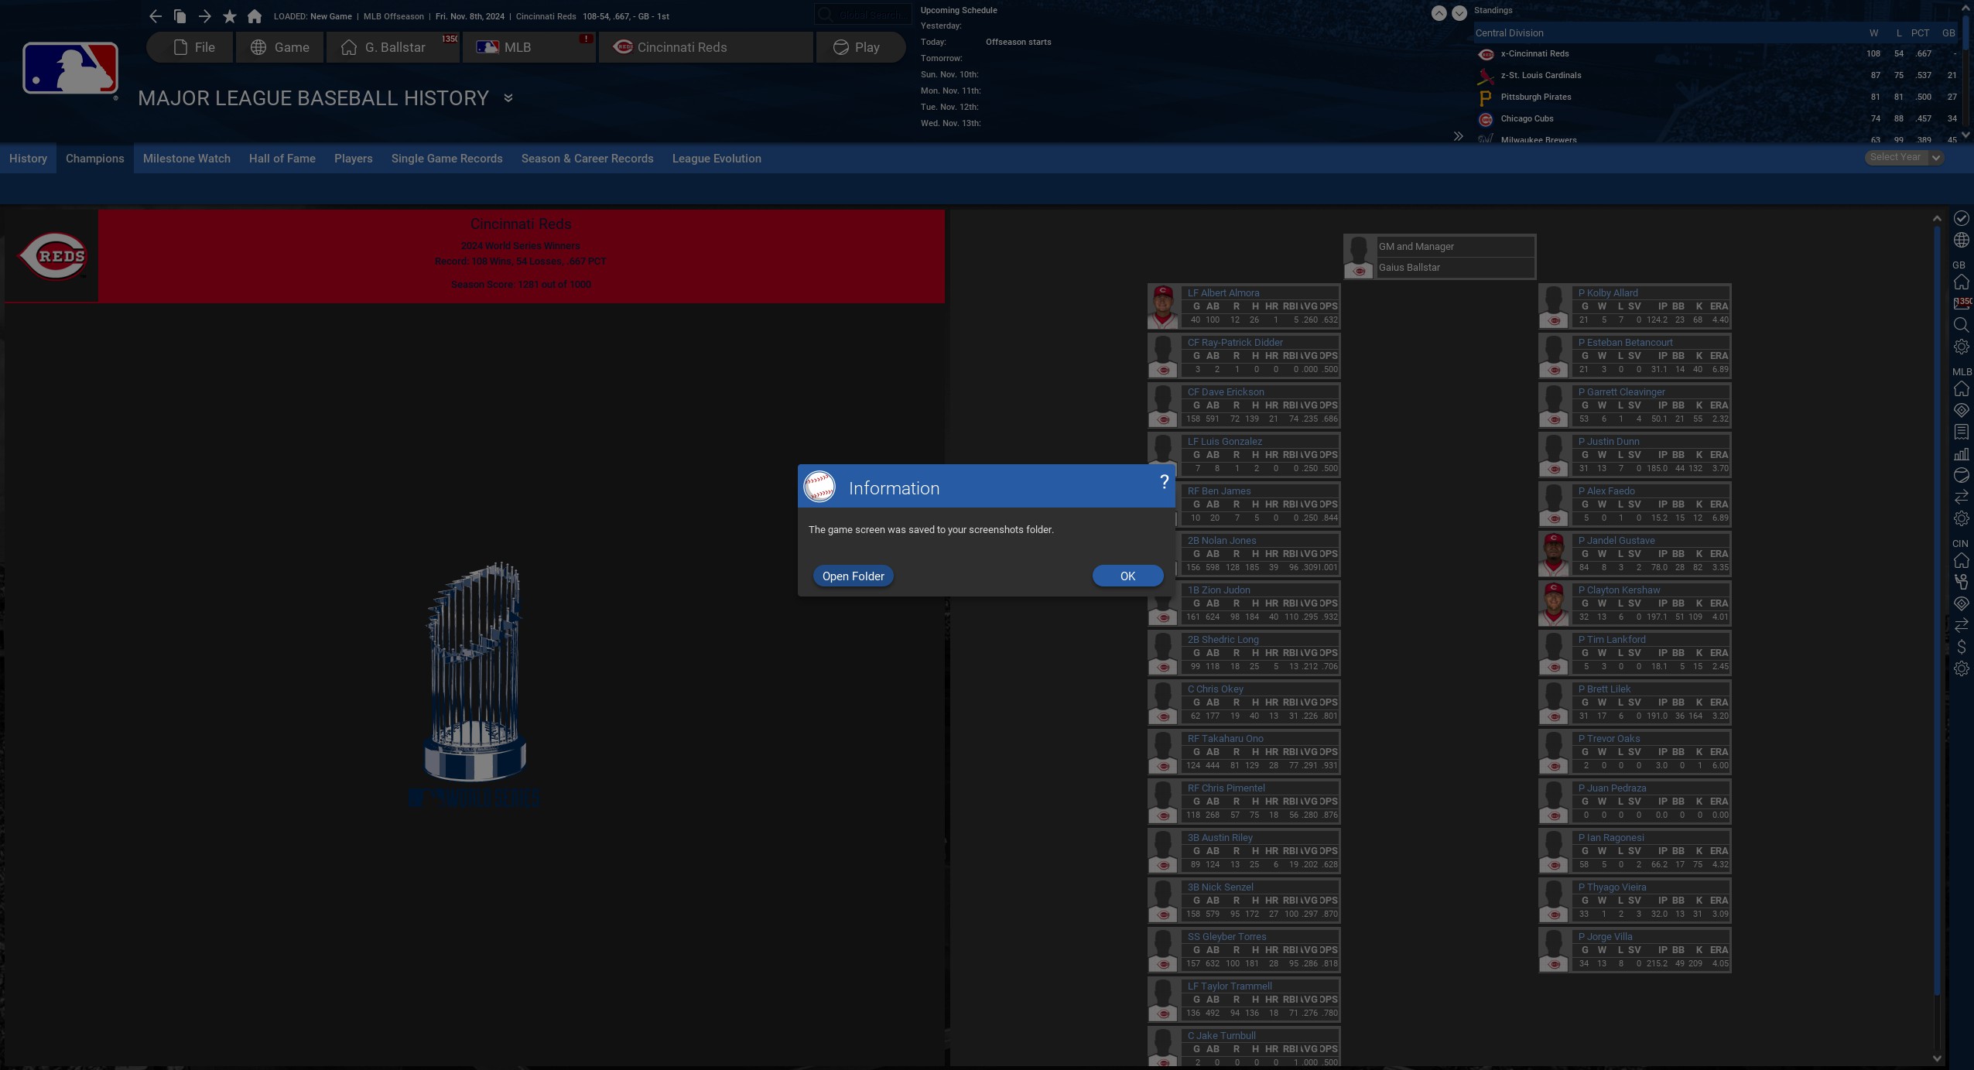Click the help question mark in dialog
The height and width of the screenshot is (1070, 1974).
coord(1164,482)
